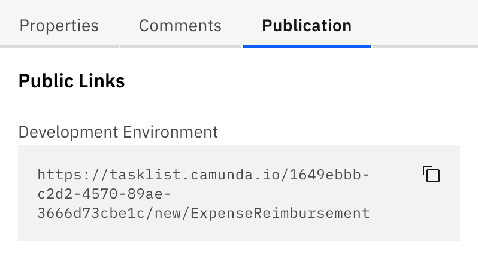Copy the Development Environment link to clipboard
The width and height of the screenshot is (478, 256).
coord(431,174)
